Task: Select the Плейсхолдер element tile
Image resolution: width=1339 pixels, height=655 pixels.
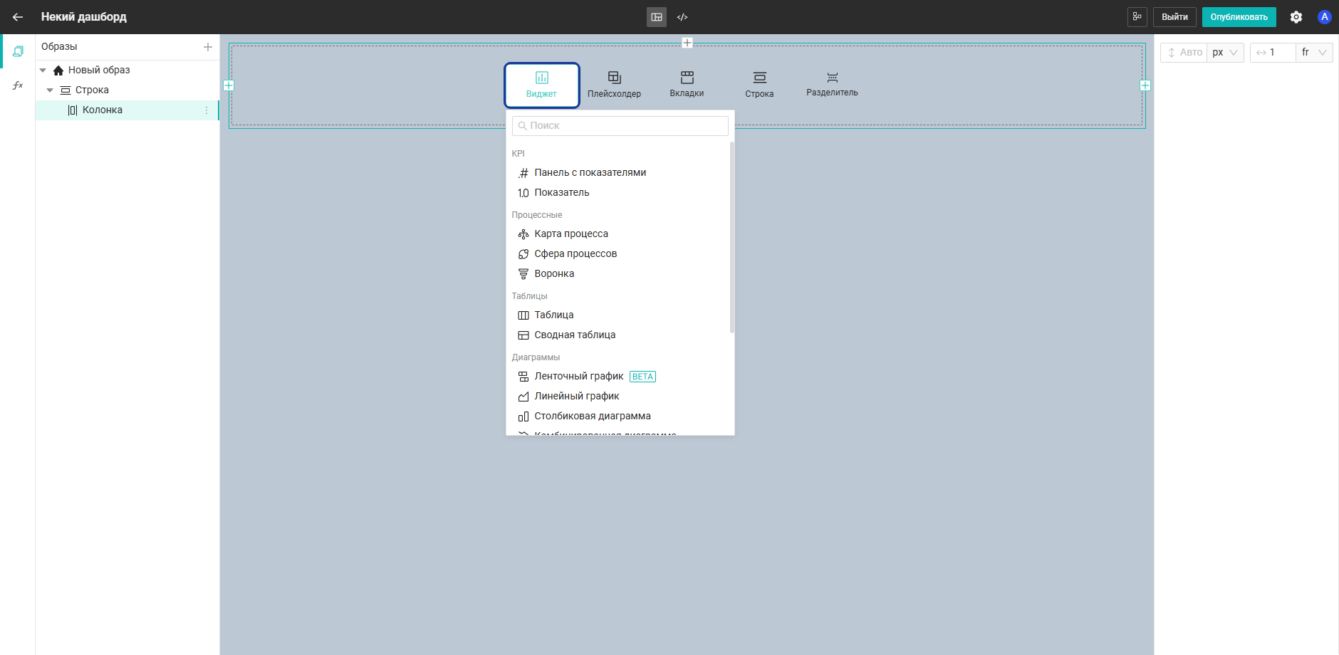Action: [x=614, y=85]
